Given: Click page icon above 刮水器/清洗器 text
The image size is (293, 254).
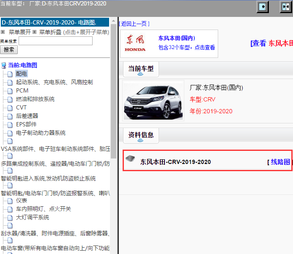Looking at the screenshot, I should pos(10,226).
